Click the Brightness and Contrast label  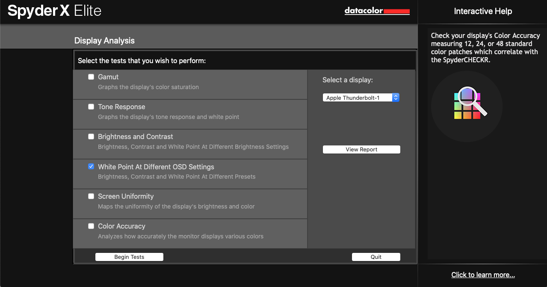coord(136,136)
